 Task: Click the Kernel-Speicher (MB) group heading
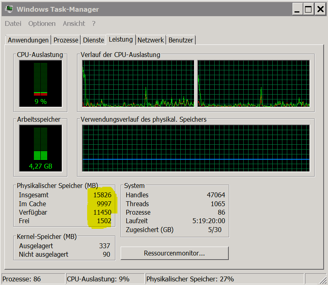47,236
